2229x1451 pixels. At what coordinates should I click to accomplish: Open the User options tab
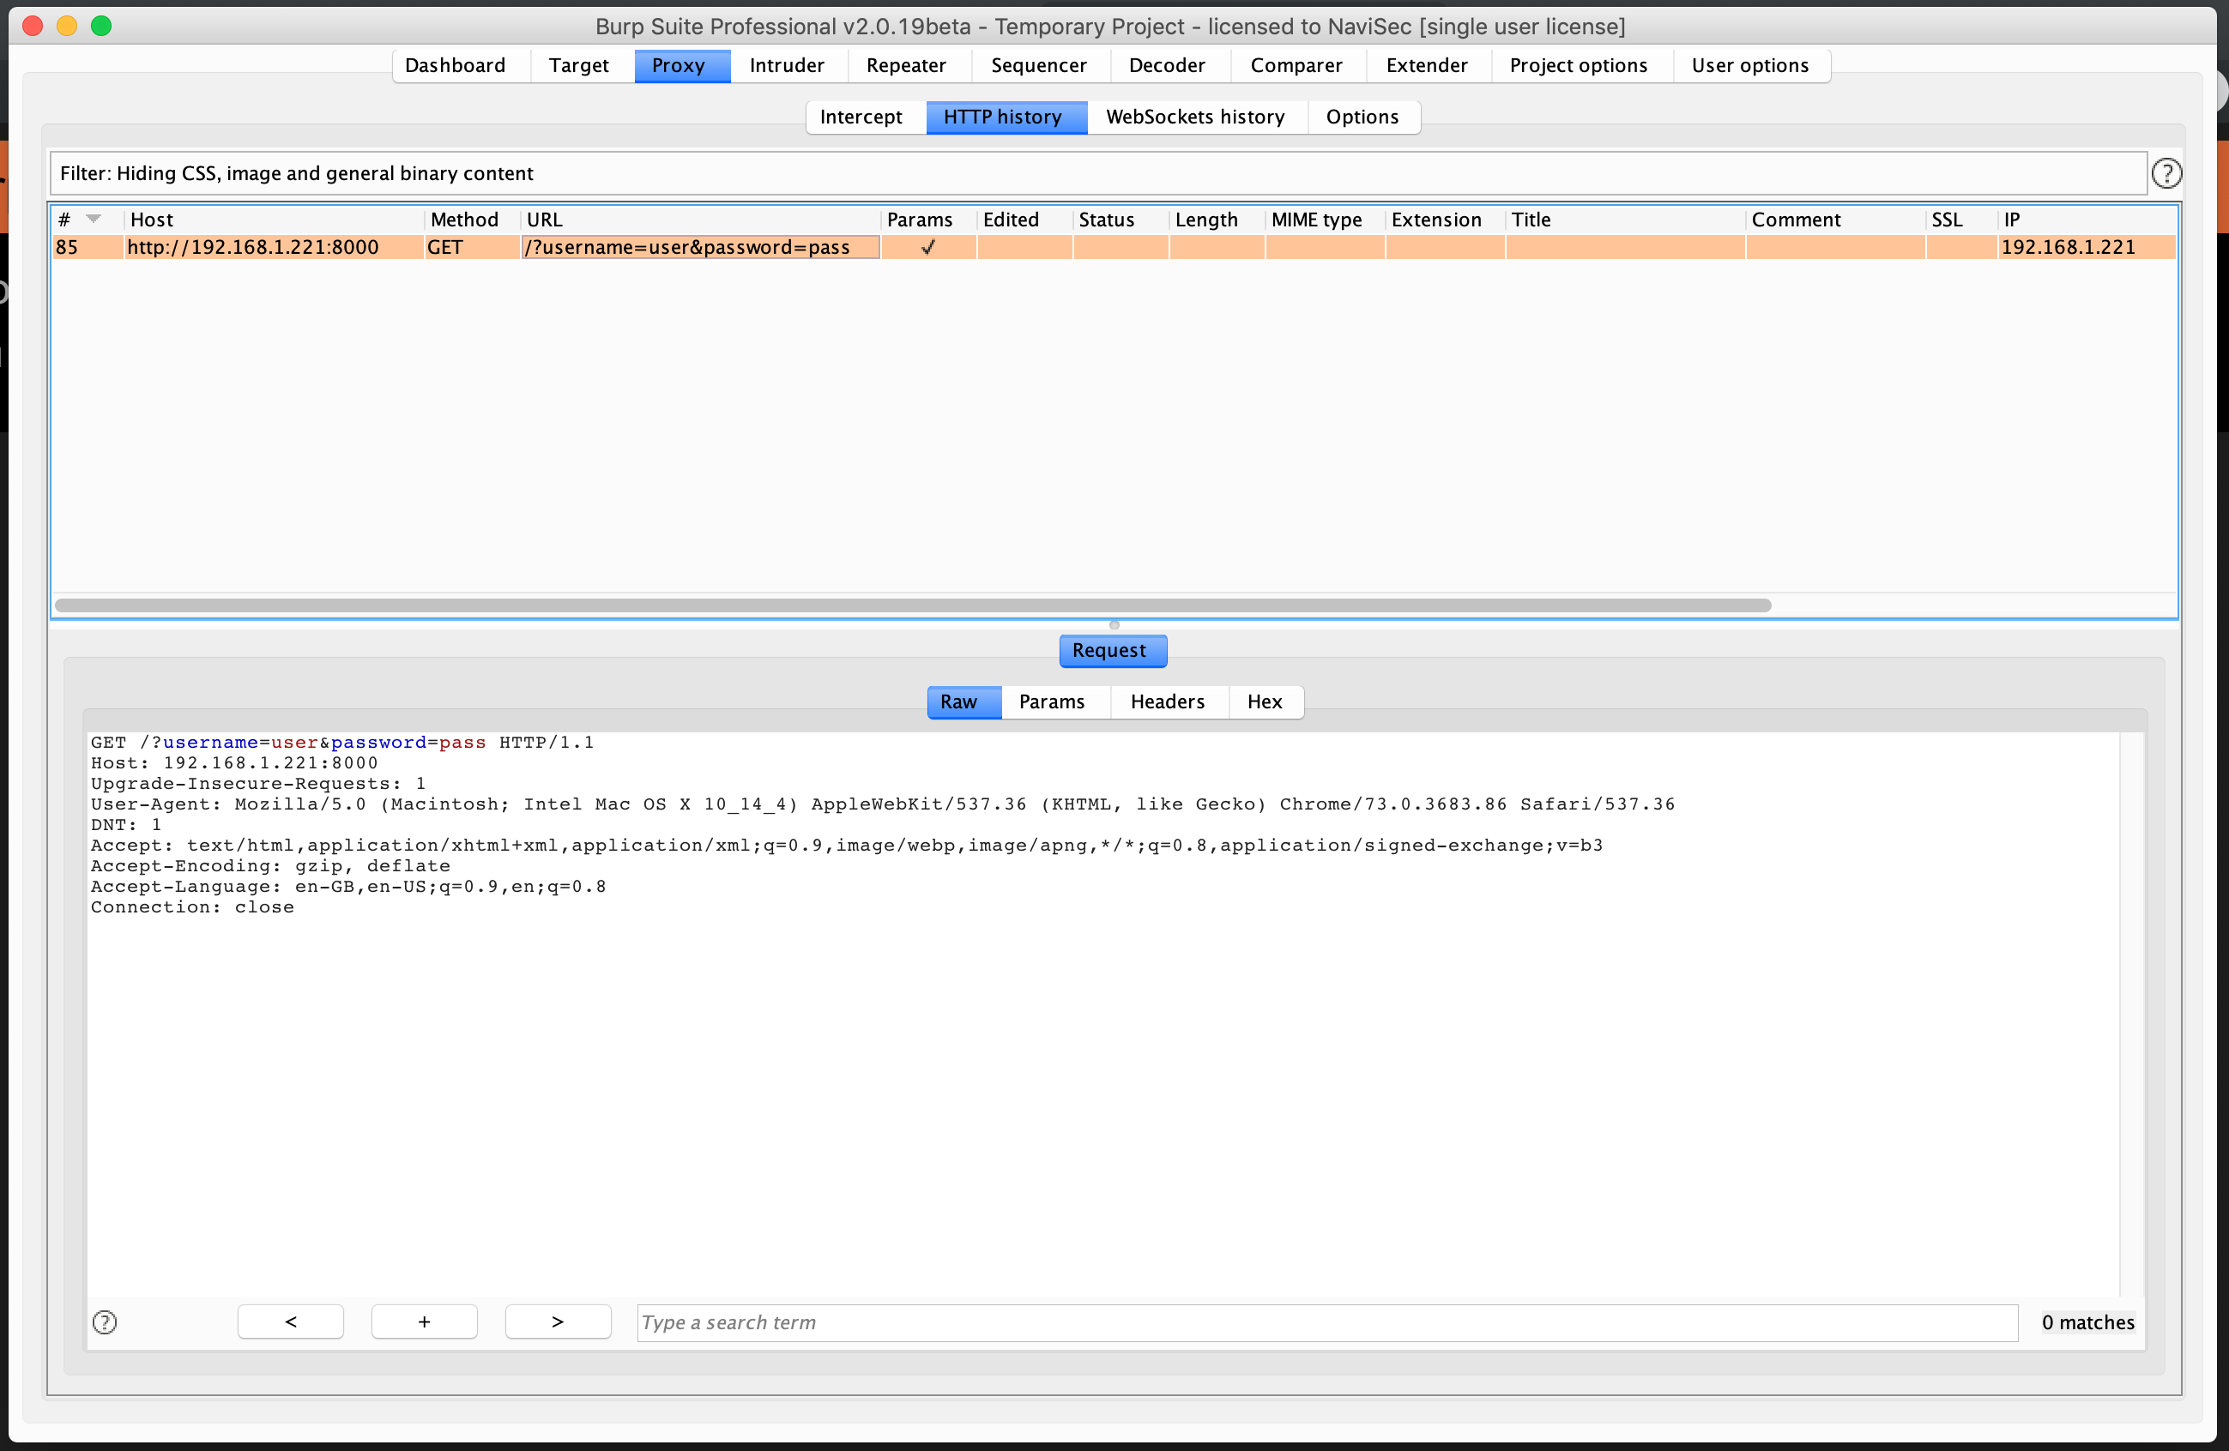point(1749,65)
